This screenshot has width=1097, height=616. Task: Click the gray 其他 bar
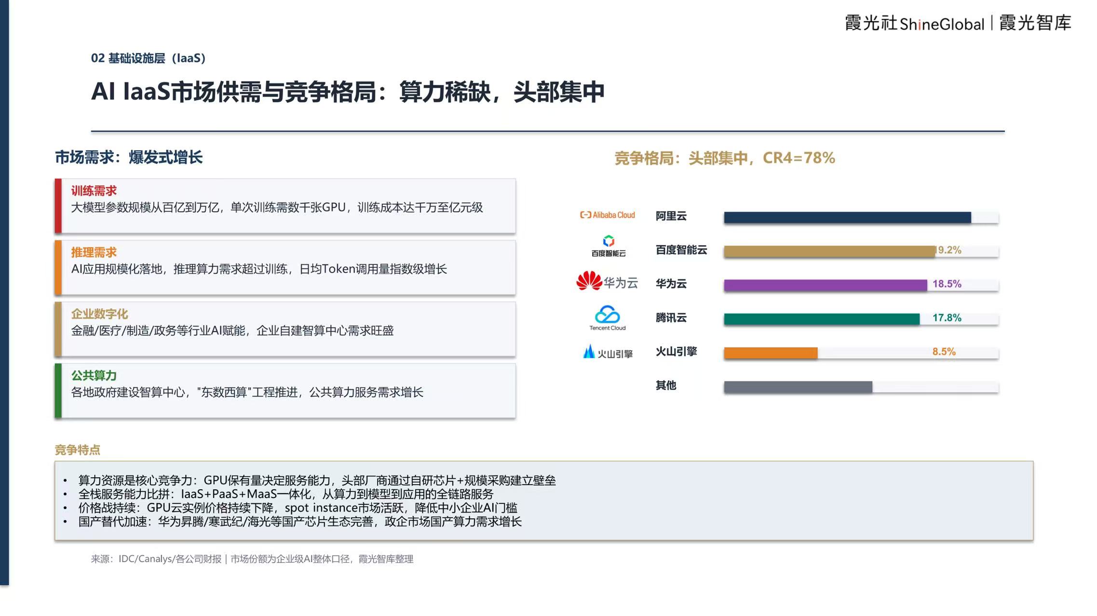pyautogui.click(x=798, y=387)
